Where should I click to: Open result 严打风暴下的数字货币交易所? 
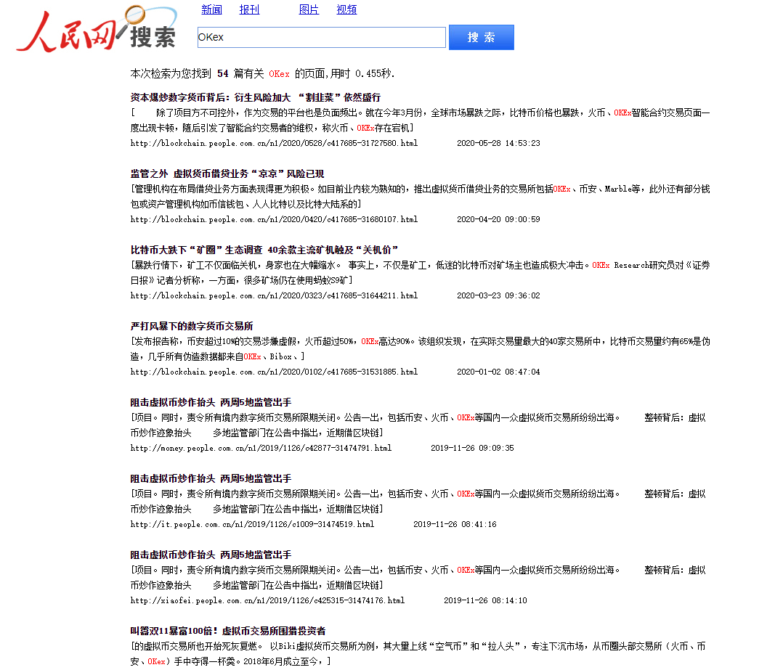click(192, 326)
